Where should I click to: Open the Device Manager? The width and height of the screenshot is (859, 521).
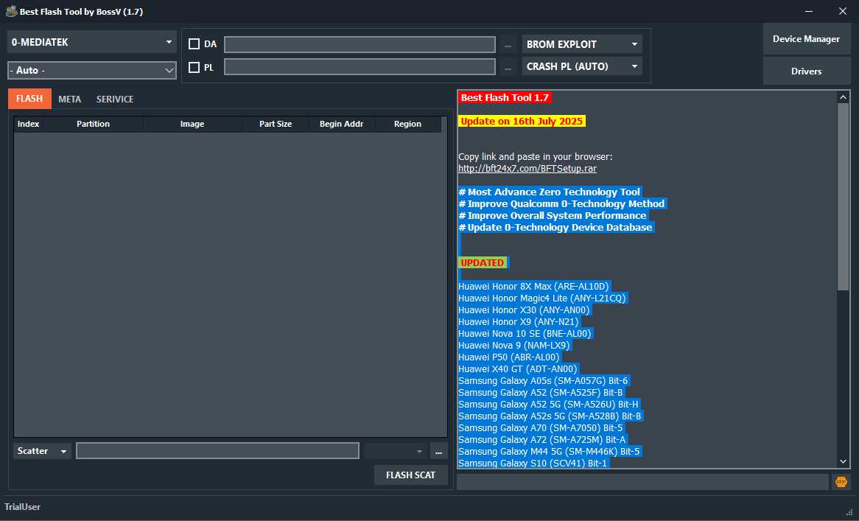(x=806, y=39)
